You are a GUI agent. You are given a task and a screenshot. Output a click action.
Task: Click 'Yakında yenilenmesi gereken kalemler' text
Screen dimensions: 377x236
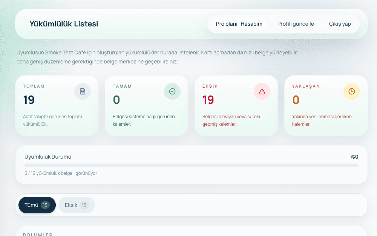click(x=322, y=120)
